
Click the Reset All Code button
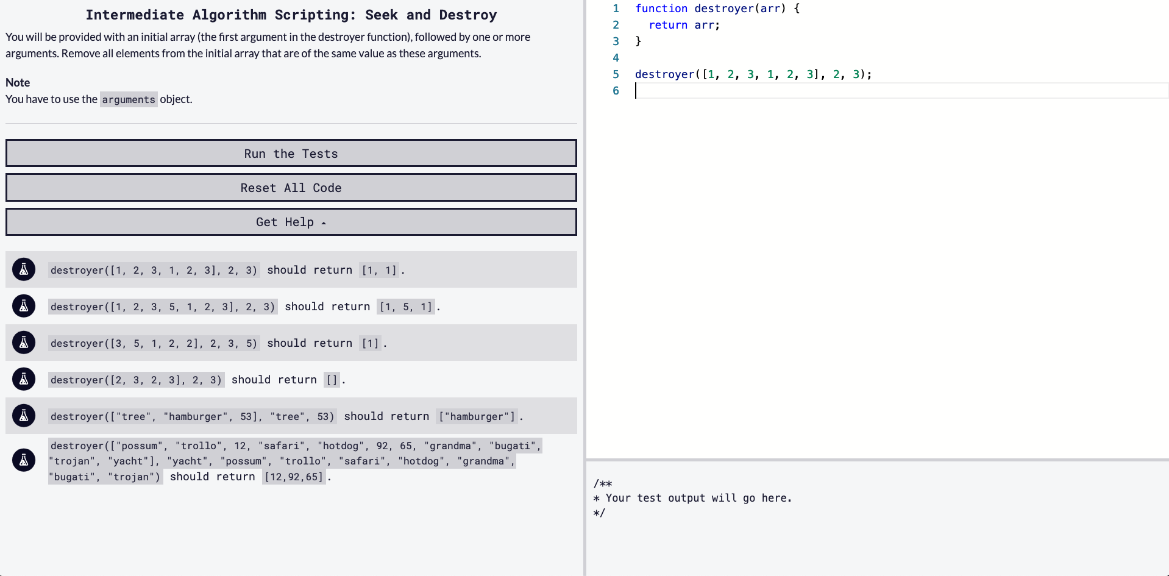tap(291, 188)
